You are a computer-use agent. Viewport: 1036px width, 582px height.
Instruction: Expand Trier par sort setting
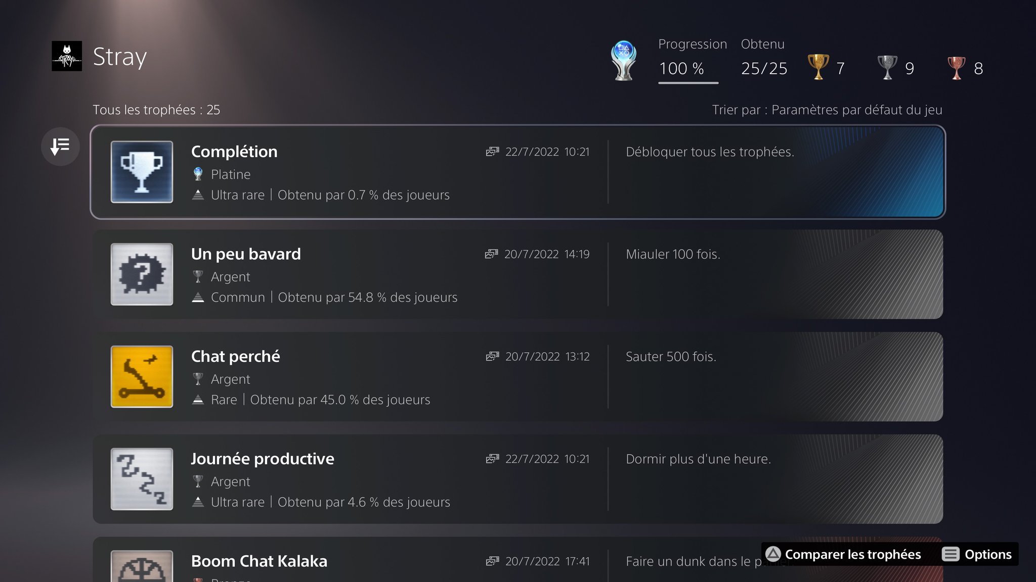(x=827, y=110)
